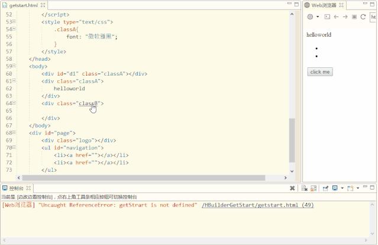
Task: Collapse the fold marker on line 53
Action: click(14, 21)
